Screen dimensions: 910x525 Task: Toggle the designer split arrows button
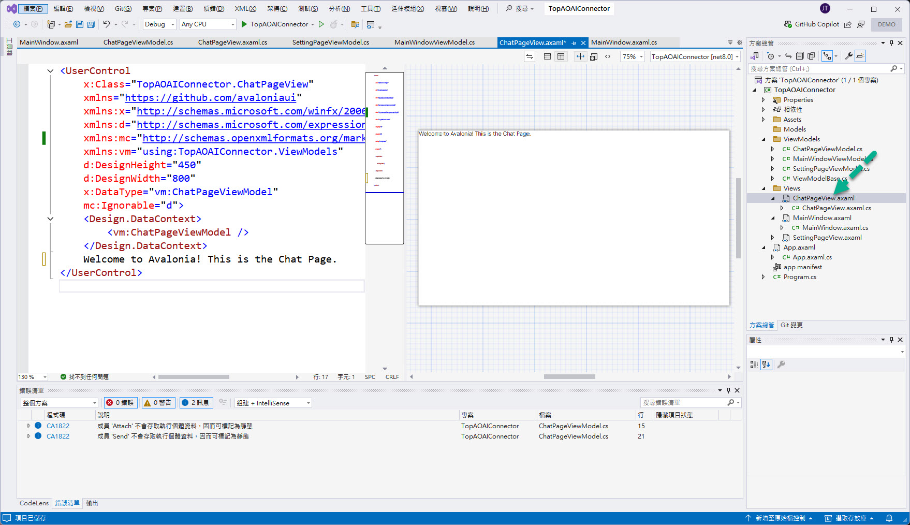click(x=580, y=56)
